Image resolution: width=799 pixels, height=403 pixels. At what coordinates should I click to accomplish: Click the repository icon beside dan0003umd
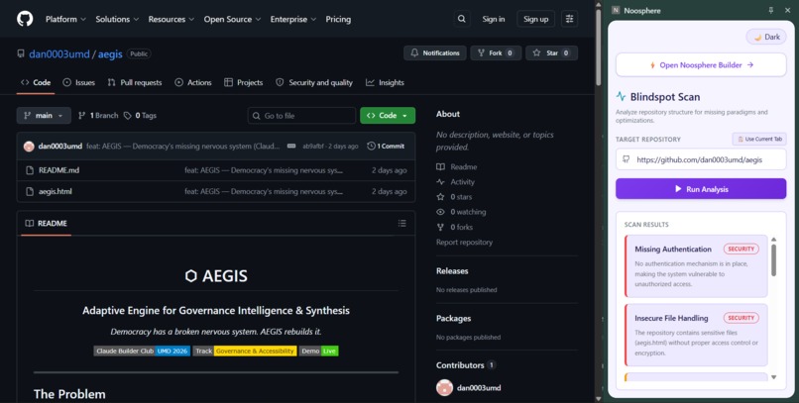pyautogui.click(x=21, y=53)
